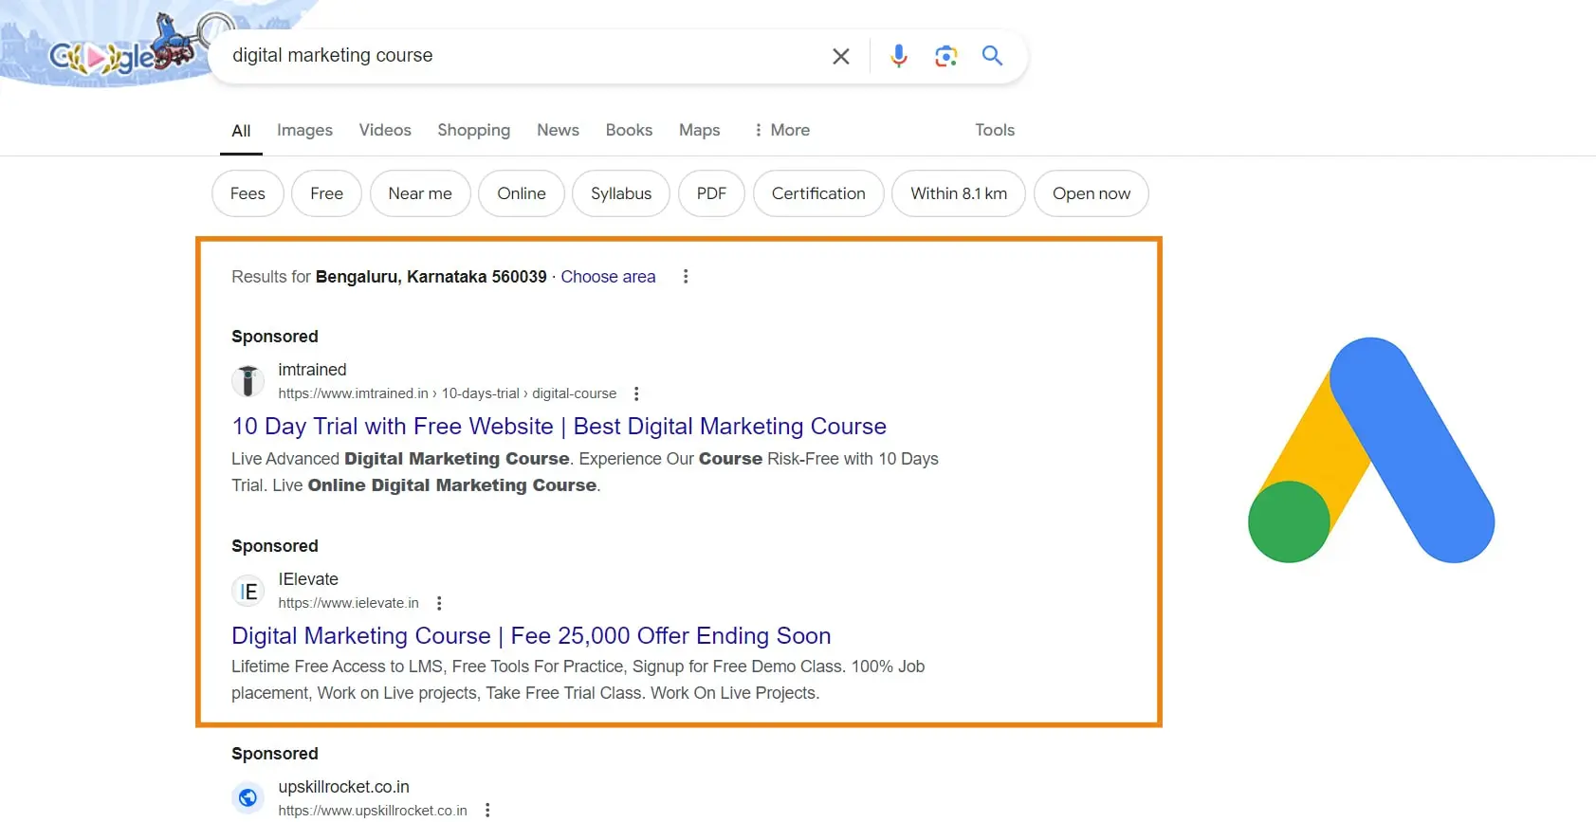Click the ielevate.in URL text
1596x822 pixels.
tap(348, 603)
